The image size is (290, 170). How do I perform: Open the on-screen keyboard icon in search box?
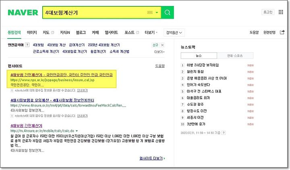point(150,13)
